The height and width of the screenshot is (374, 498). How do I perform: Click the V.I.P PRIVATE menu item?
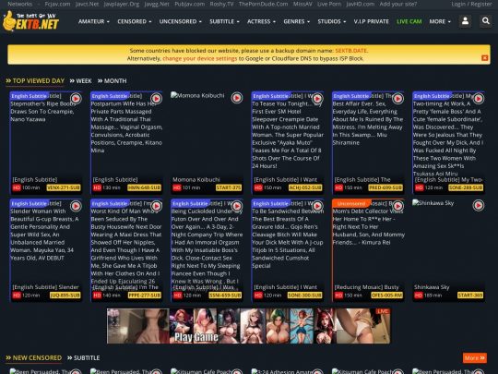[x=372, y=21]
